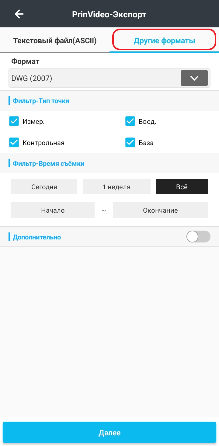219x446 pixels.
Task: Choose the Сегодня time filter
Action: coord(44,186)
